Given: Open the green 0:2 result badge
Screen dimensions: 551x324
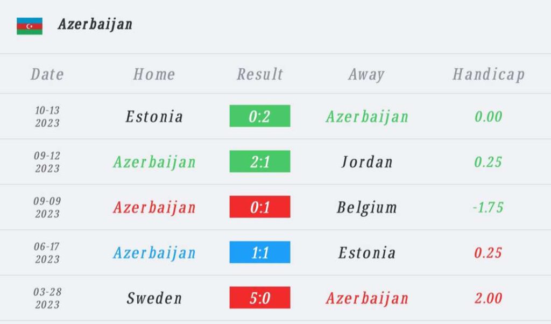Looking at the screenshot, I should 260,116.
